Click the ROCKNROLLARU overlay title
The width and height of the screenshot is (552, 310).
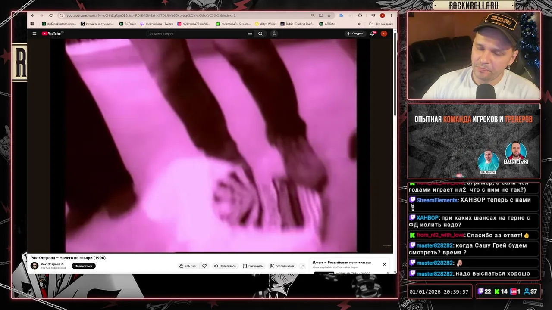(473, 6)
